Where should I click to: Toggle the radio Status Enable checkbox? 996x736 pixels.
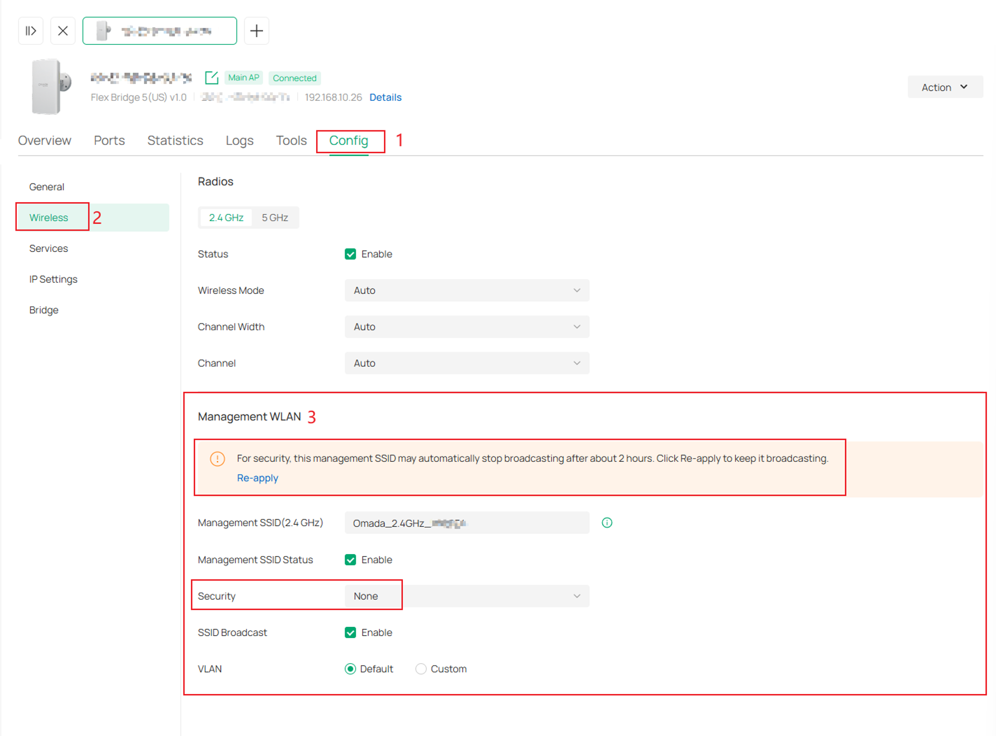[350, 254]
